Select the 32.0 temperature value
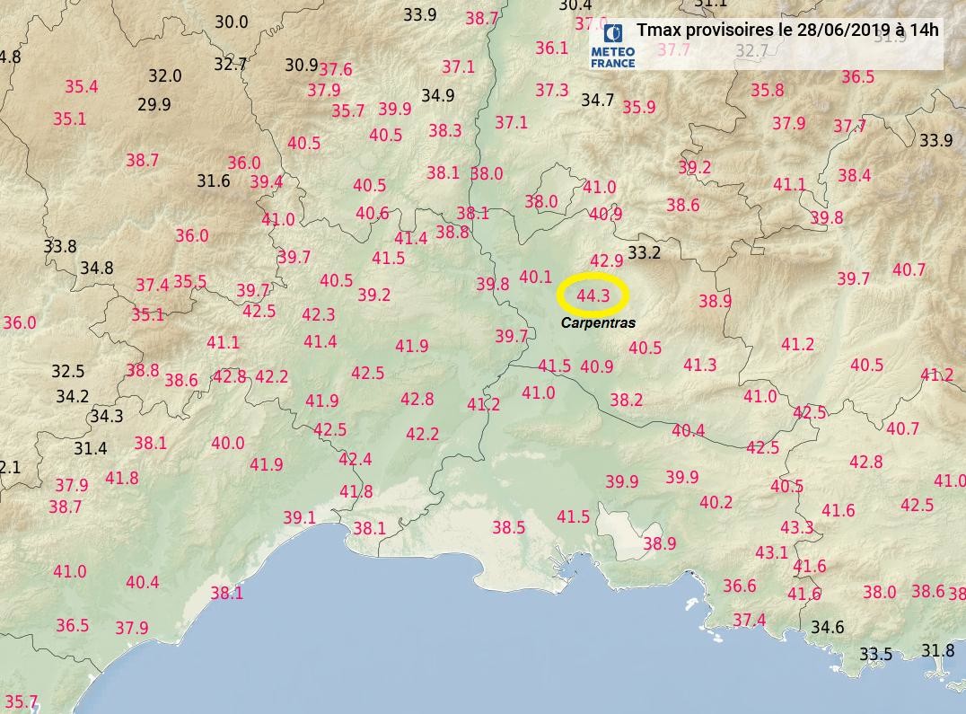The width and height of the screenshot is (966, 714). point(165,75)
